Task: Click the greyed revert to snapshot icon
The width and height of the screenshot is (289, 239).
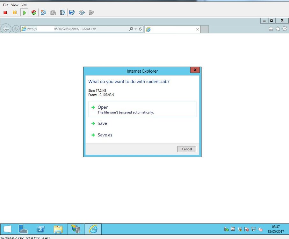Action: [53, 12]
